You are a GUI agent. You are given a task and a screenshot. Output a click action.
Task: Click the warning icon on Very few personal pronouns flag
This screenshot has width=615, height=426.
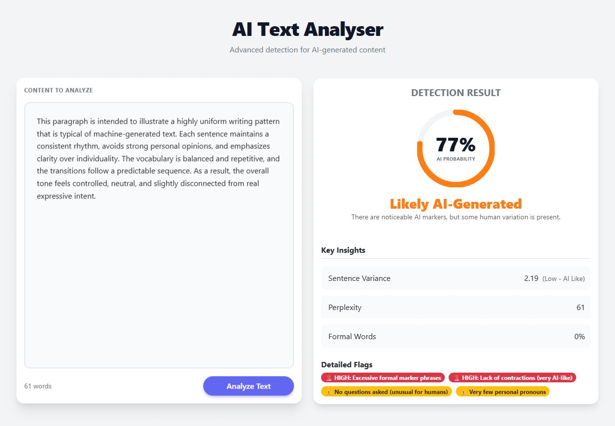(x=464, y=392)
